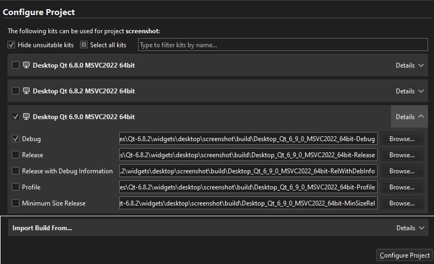434x264 pixels.
Task: Expand Details for Desktop Qt 6.8.0 kit
Action: coord(409,65)
